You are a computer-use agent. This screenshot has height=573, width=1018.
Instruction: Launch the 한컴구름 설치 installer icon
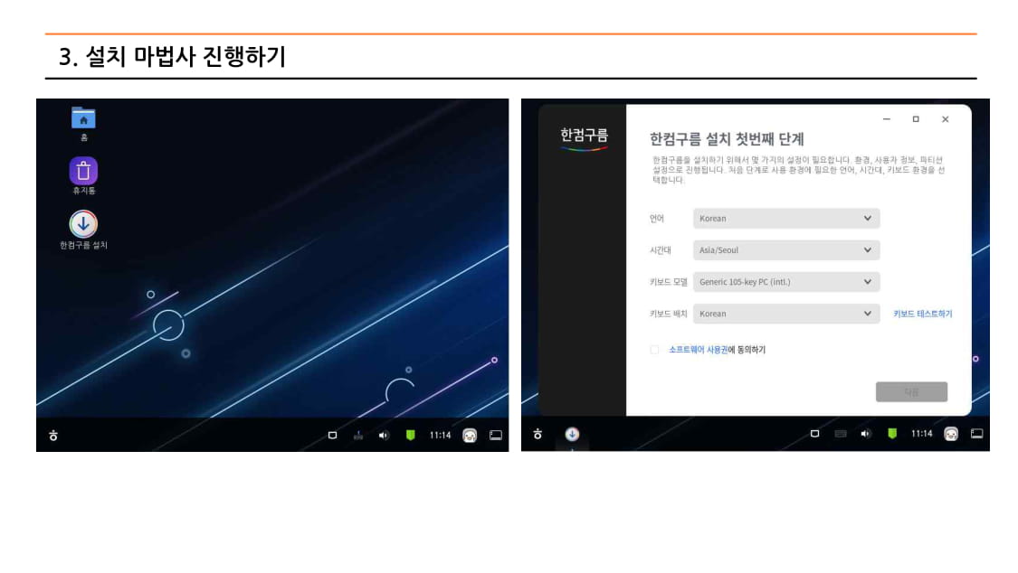pyautogui.click(x=83, y=224)
